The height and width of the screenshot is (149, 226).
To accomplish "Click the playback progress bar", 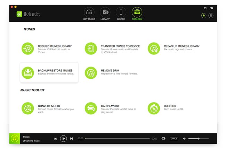I will pos(117,139).
